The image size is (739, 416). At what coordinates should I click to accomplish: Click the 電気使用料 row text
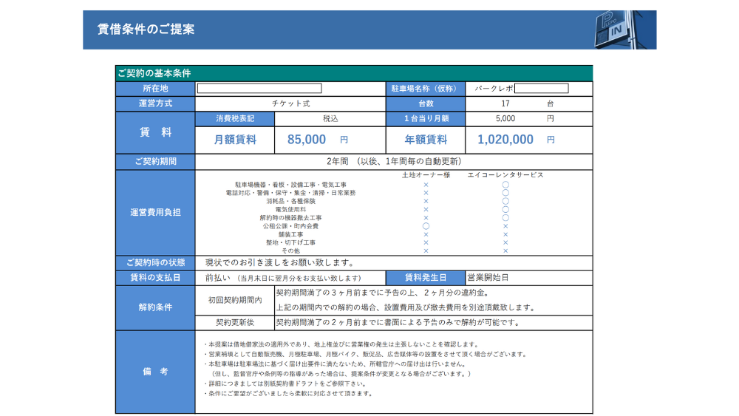click(290, 209)
